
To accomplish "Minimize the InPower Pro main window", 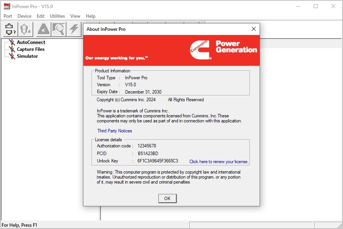I will pos(298,6).
